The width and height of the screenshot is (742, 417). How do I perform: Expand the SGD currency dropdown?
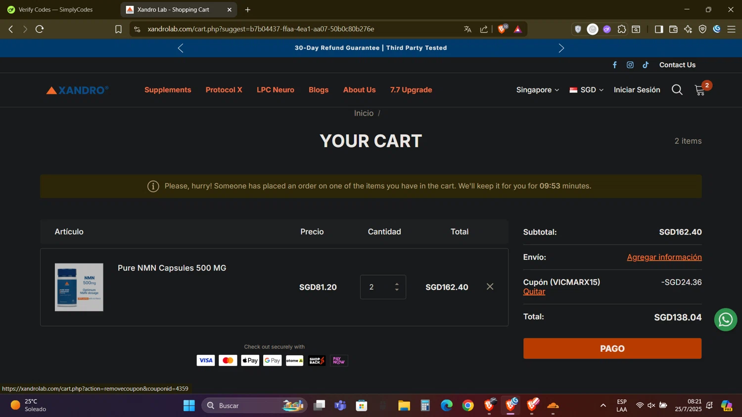tap(587, 90)
